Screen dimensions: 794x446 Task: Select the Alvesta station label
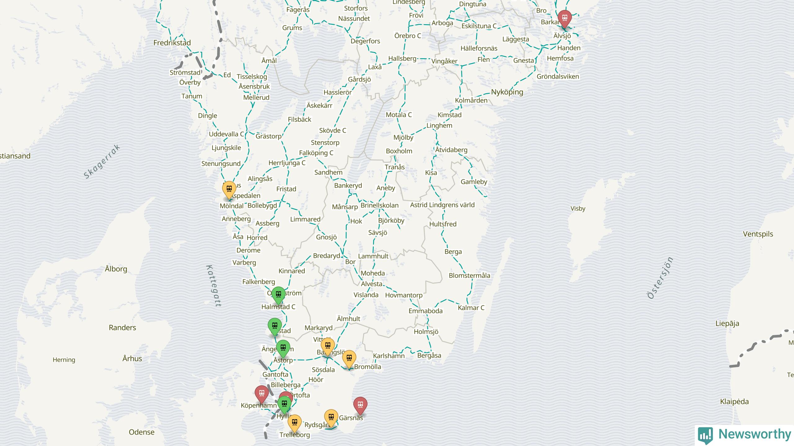click(x=372, y=284)
